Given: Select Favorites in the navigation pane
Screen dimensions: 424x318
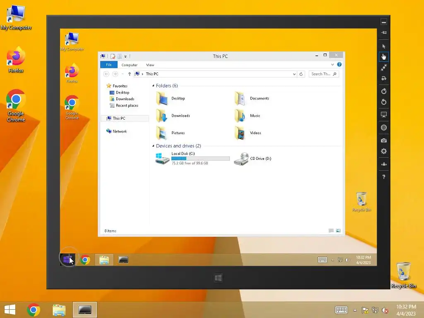Looking at the screenshot, I should [120, 86].
